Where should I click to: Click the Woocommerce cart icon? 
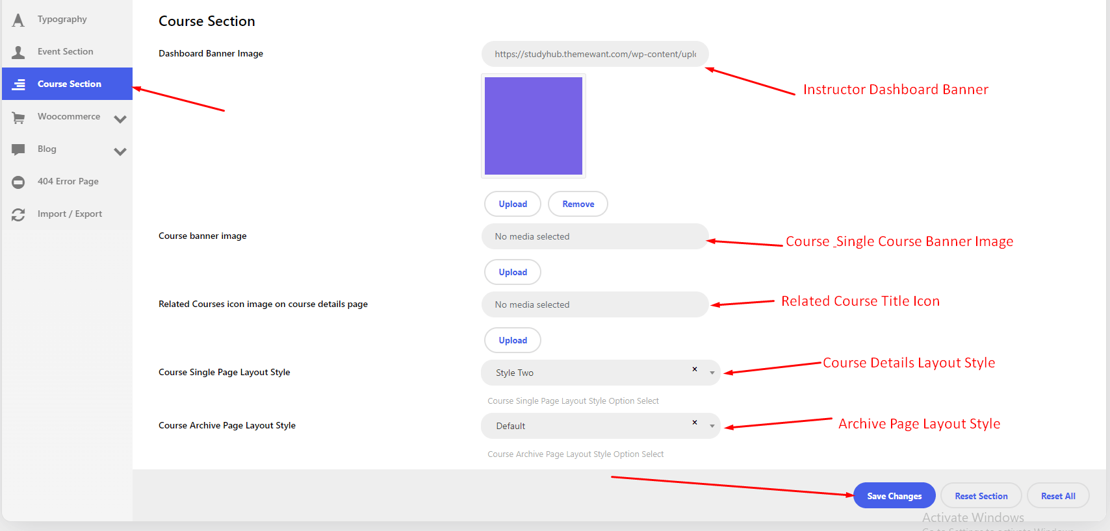pos(18,117)
